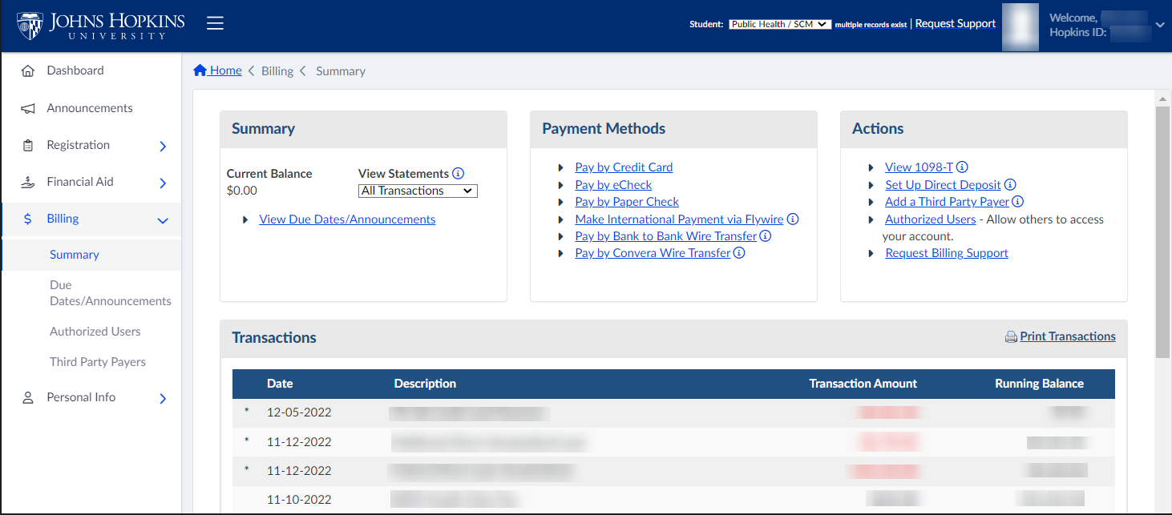
Task: Click Pay by Convera Wire Transfer link
Action: (653, 252)
